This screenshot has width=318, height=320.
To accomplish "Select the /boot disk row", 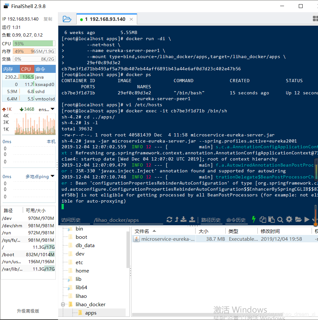I will tap(28, 255).
